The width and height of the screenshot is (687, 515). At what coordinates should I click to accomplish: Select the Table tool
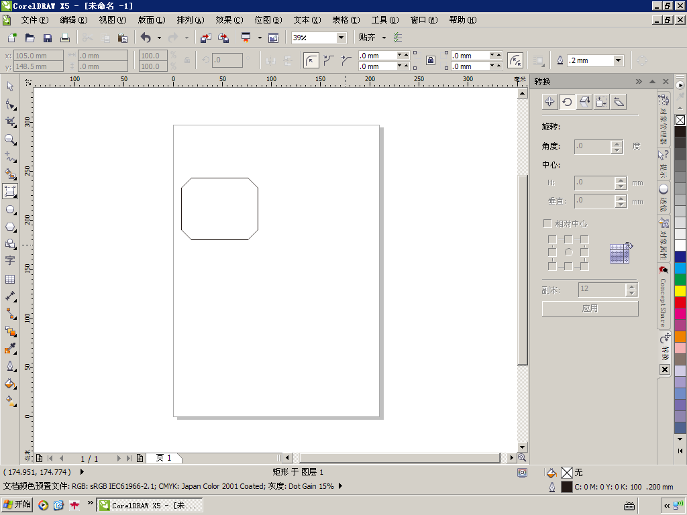point(10,279)
